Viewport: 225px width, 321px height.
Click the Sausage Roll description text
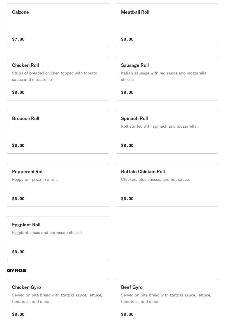164,76
